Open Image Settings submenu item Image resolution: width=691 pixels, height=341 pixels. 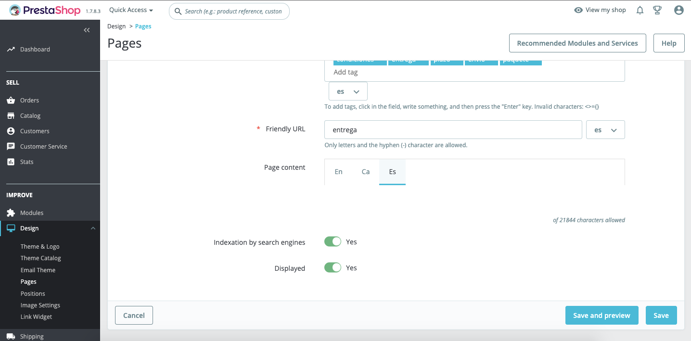(x=40, y=305)
